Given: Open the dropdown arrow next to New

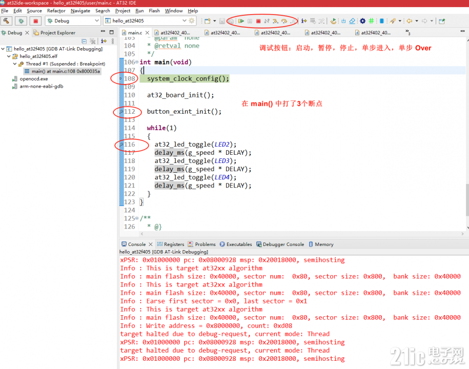Looking at the screenshot, I should (x=214, y=21).
